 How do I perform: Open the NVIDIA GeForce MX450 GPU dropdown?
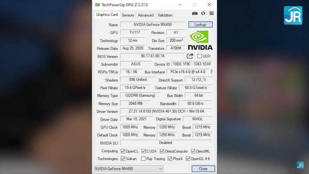(x=128, y=169)
